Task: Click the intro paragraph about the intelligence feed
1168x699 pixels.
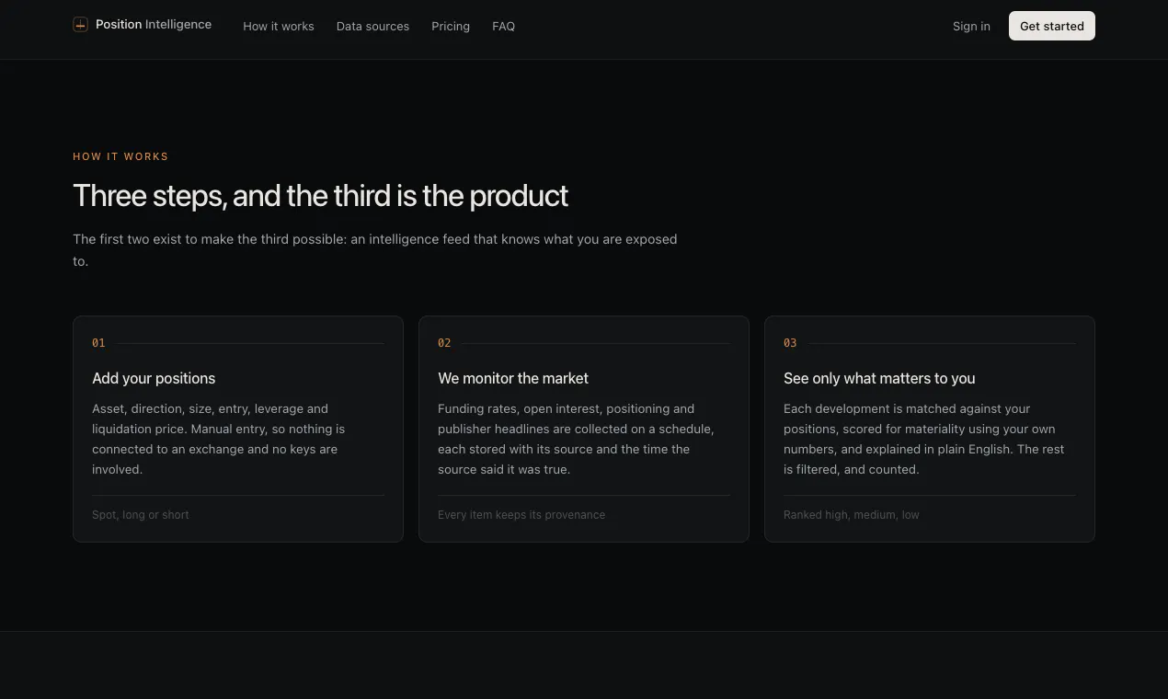Action: (375, 250)
